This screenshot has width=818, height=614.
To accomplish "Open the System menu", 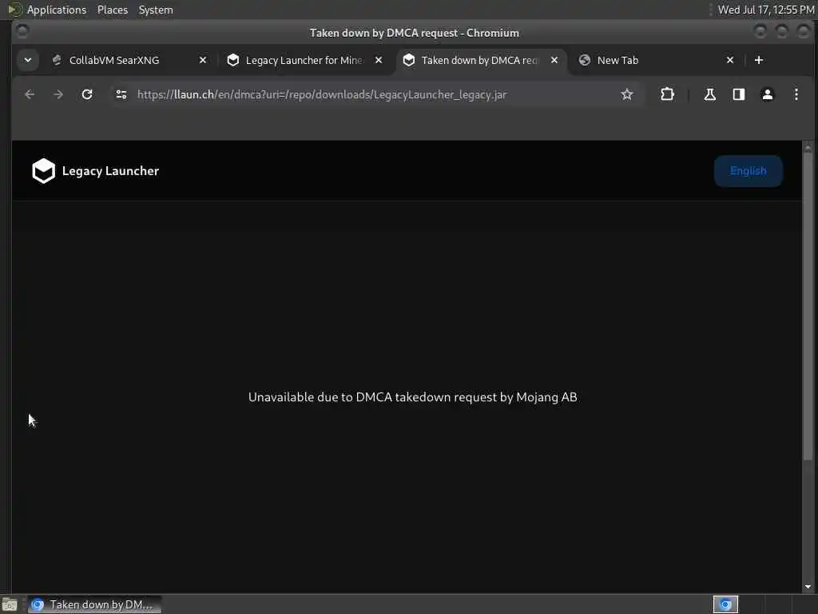I will 156,10.
